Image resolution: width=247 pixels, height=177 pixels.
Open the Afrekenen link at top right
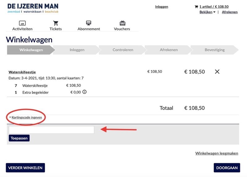(230, 12)
